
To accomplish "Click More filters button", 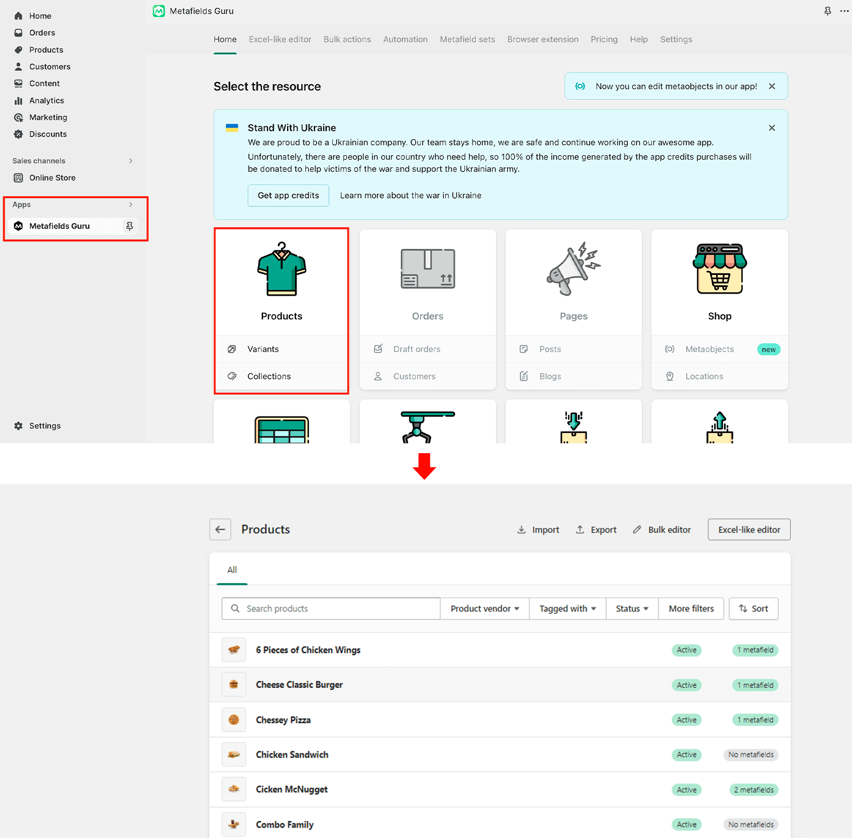I will 691,608.
